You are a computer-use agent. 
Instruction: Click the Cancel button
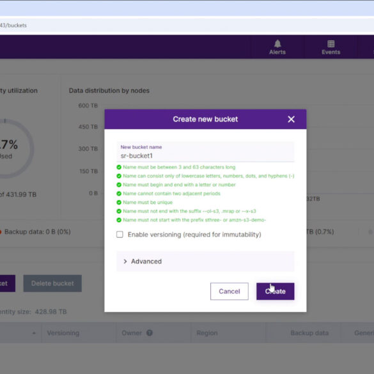pos(230,292)
